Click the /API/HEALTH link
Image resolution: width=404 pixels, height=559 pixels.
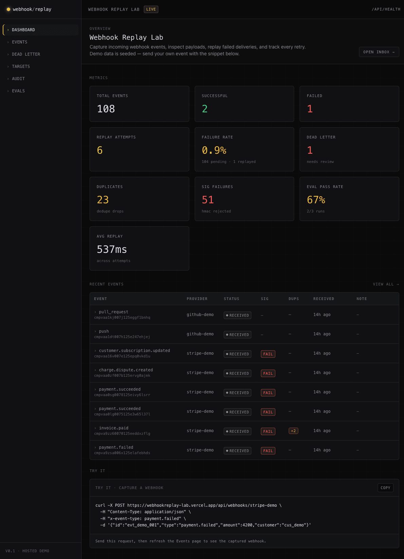pos(386,10)
